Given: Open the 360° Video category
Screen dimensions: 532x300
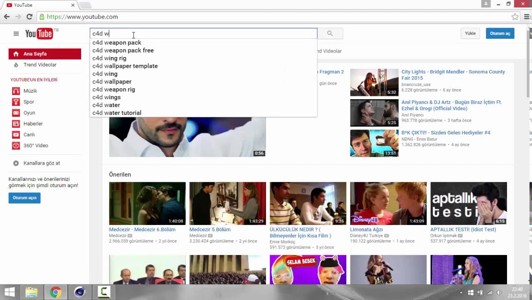Looking at the screenshot, I should tap(36, 145).
